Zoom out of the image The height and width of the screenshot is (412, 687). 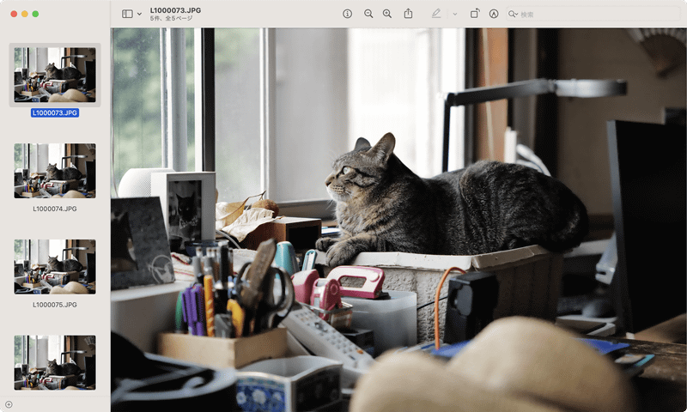tap(368, 14)
